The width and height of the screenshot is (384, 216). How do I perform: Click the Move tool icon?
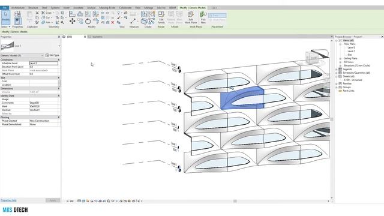72,22
